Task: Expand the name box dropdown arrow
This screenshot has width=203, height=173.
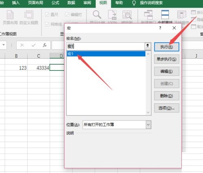Action: [x=4, y=45]
